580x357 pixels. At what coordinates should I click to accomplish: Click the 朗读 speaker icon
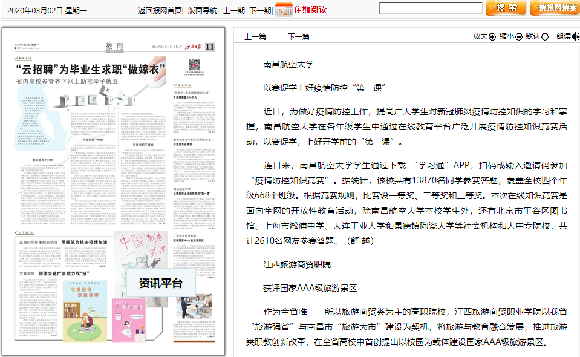pos(575,37)
